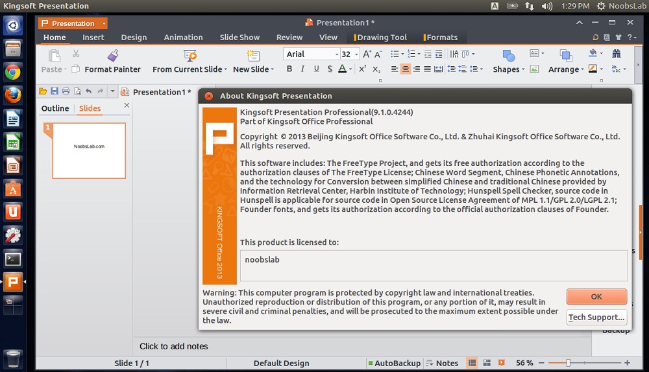This screenshot has width=649, height=372.
Task: Click AutoBackup in the status bar
Action: coord(395,363)
